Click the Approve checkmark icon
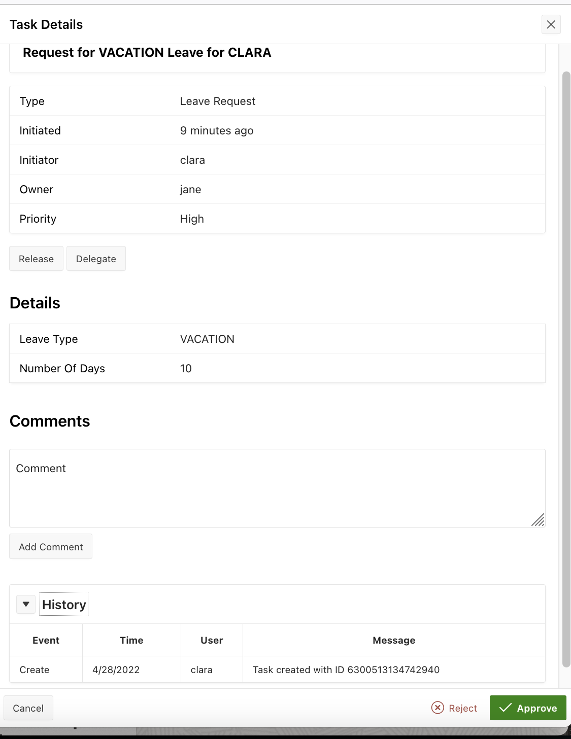This screenshot has width=571, height=739. 505,708
